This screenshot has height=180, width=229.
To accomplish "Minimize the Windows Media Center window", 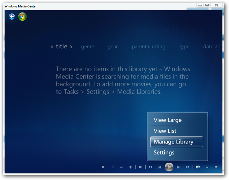I will click(x=200, y=6).
